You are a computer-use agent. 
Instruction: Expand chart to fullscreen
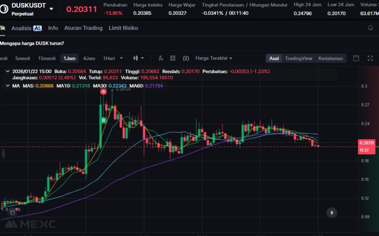(x=370, y=58)
